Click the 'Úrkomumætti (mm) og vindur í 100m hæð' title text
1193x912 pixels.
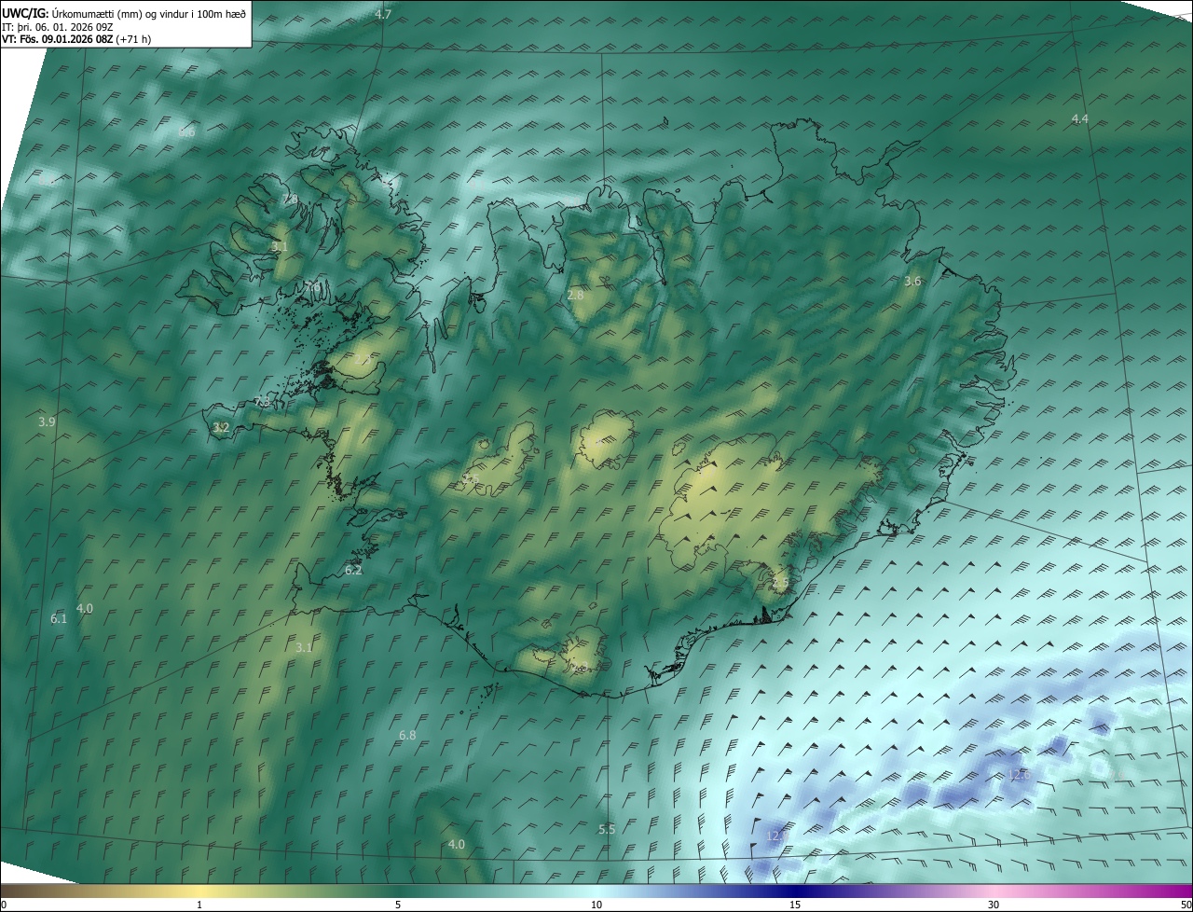point(147,14)
